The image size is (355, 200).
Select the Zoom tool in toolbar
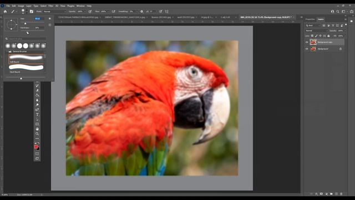[x=37, y=133]
